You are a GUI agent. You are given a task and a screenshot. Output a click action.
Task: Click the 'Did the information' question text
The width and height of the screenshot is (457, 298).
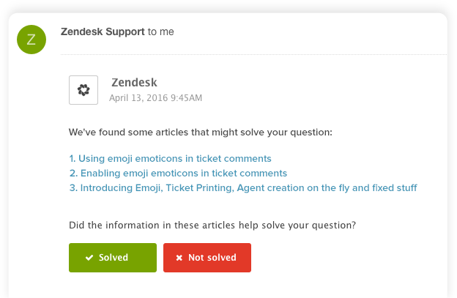tap(212, 226)
